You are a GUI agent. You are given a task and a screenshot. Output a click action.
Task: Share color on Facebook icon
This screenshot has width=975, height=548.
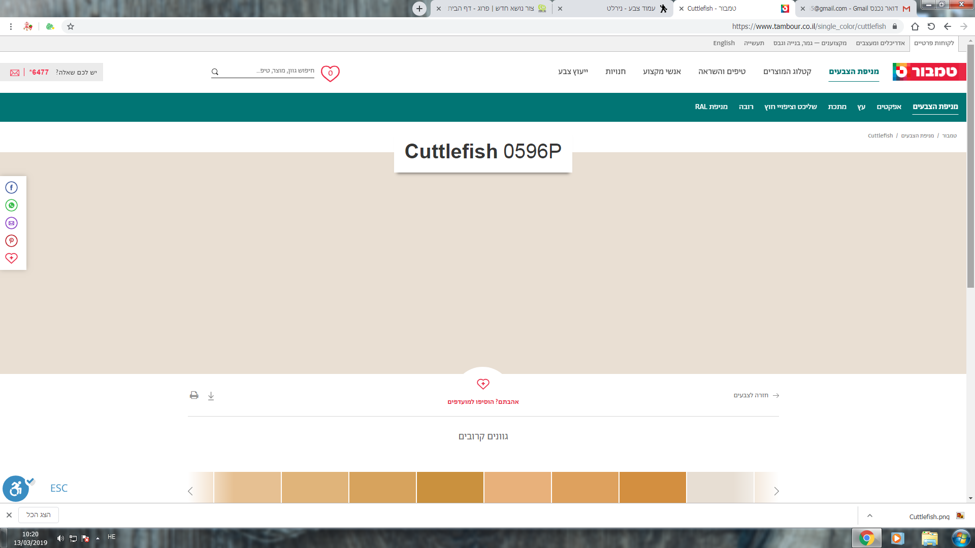pos(11,188)
